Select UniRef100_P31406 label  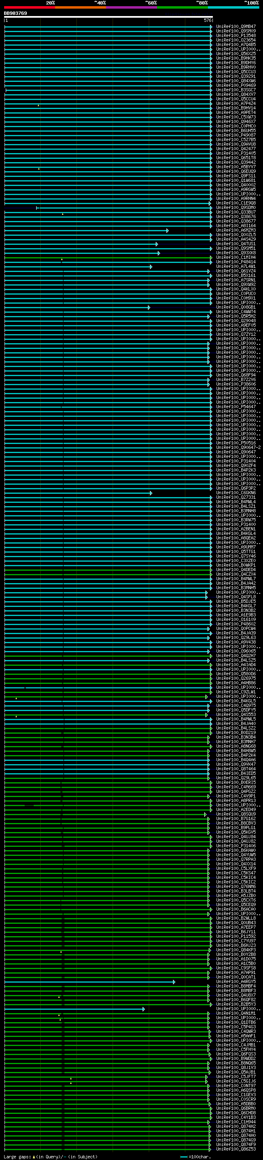236,846
